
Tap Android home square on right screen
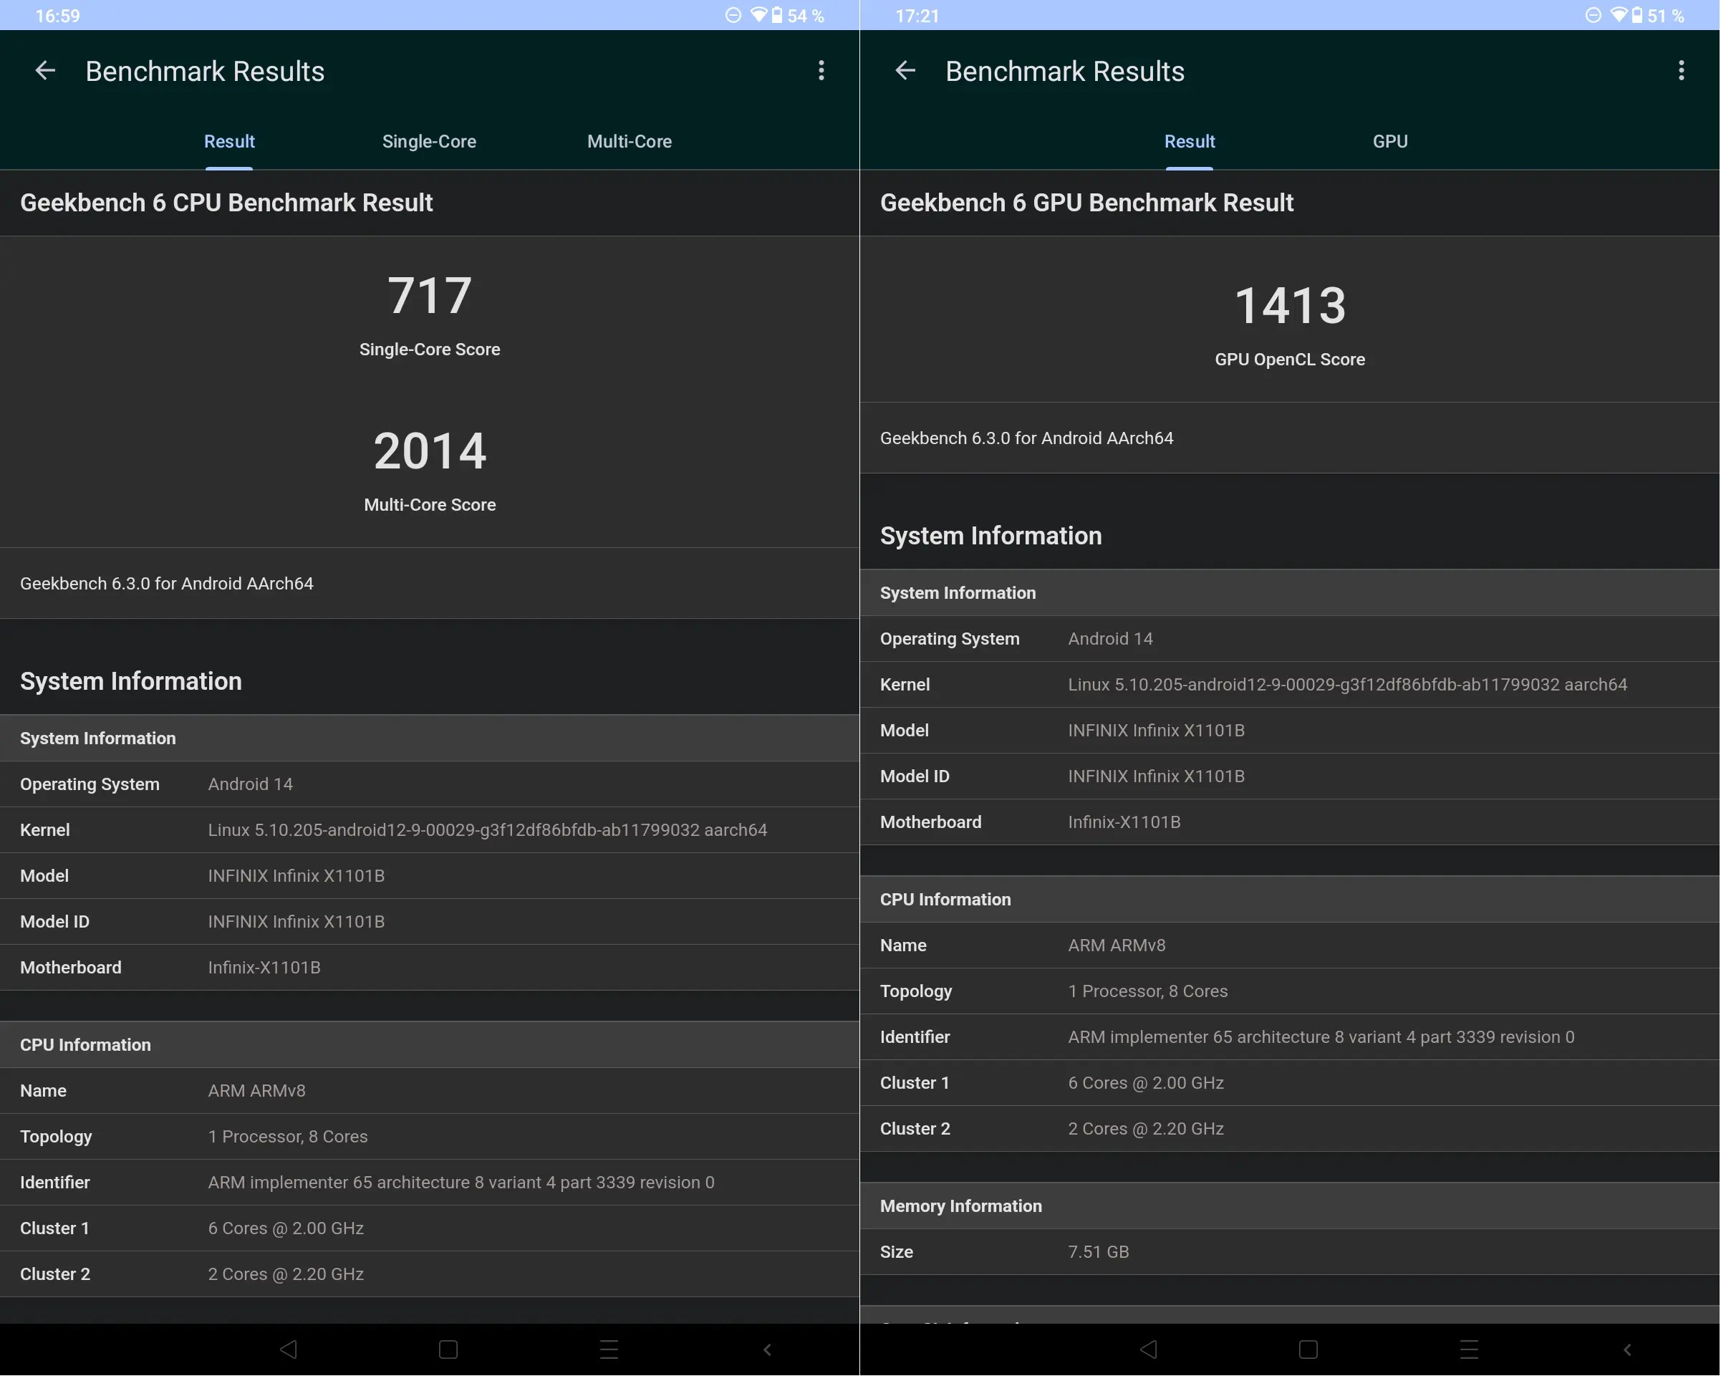(1308, 1349)
